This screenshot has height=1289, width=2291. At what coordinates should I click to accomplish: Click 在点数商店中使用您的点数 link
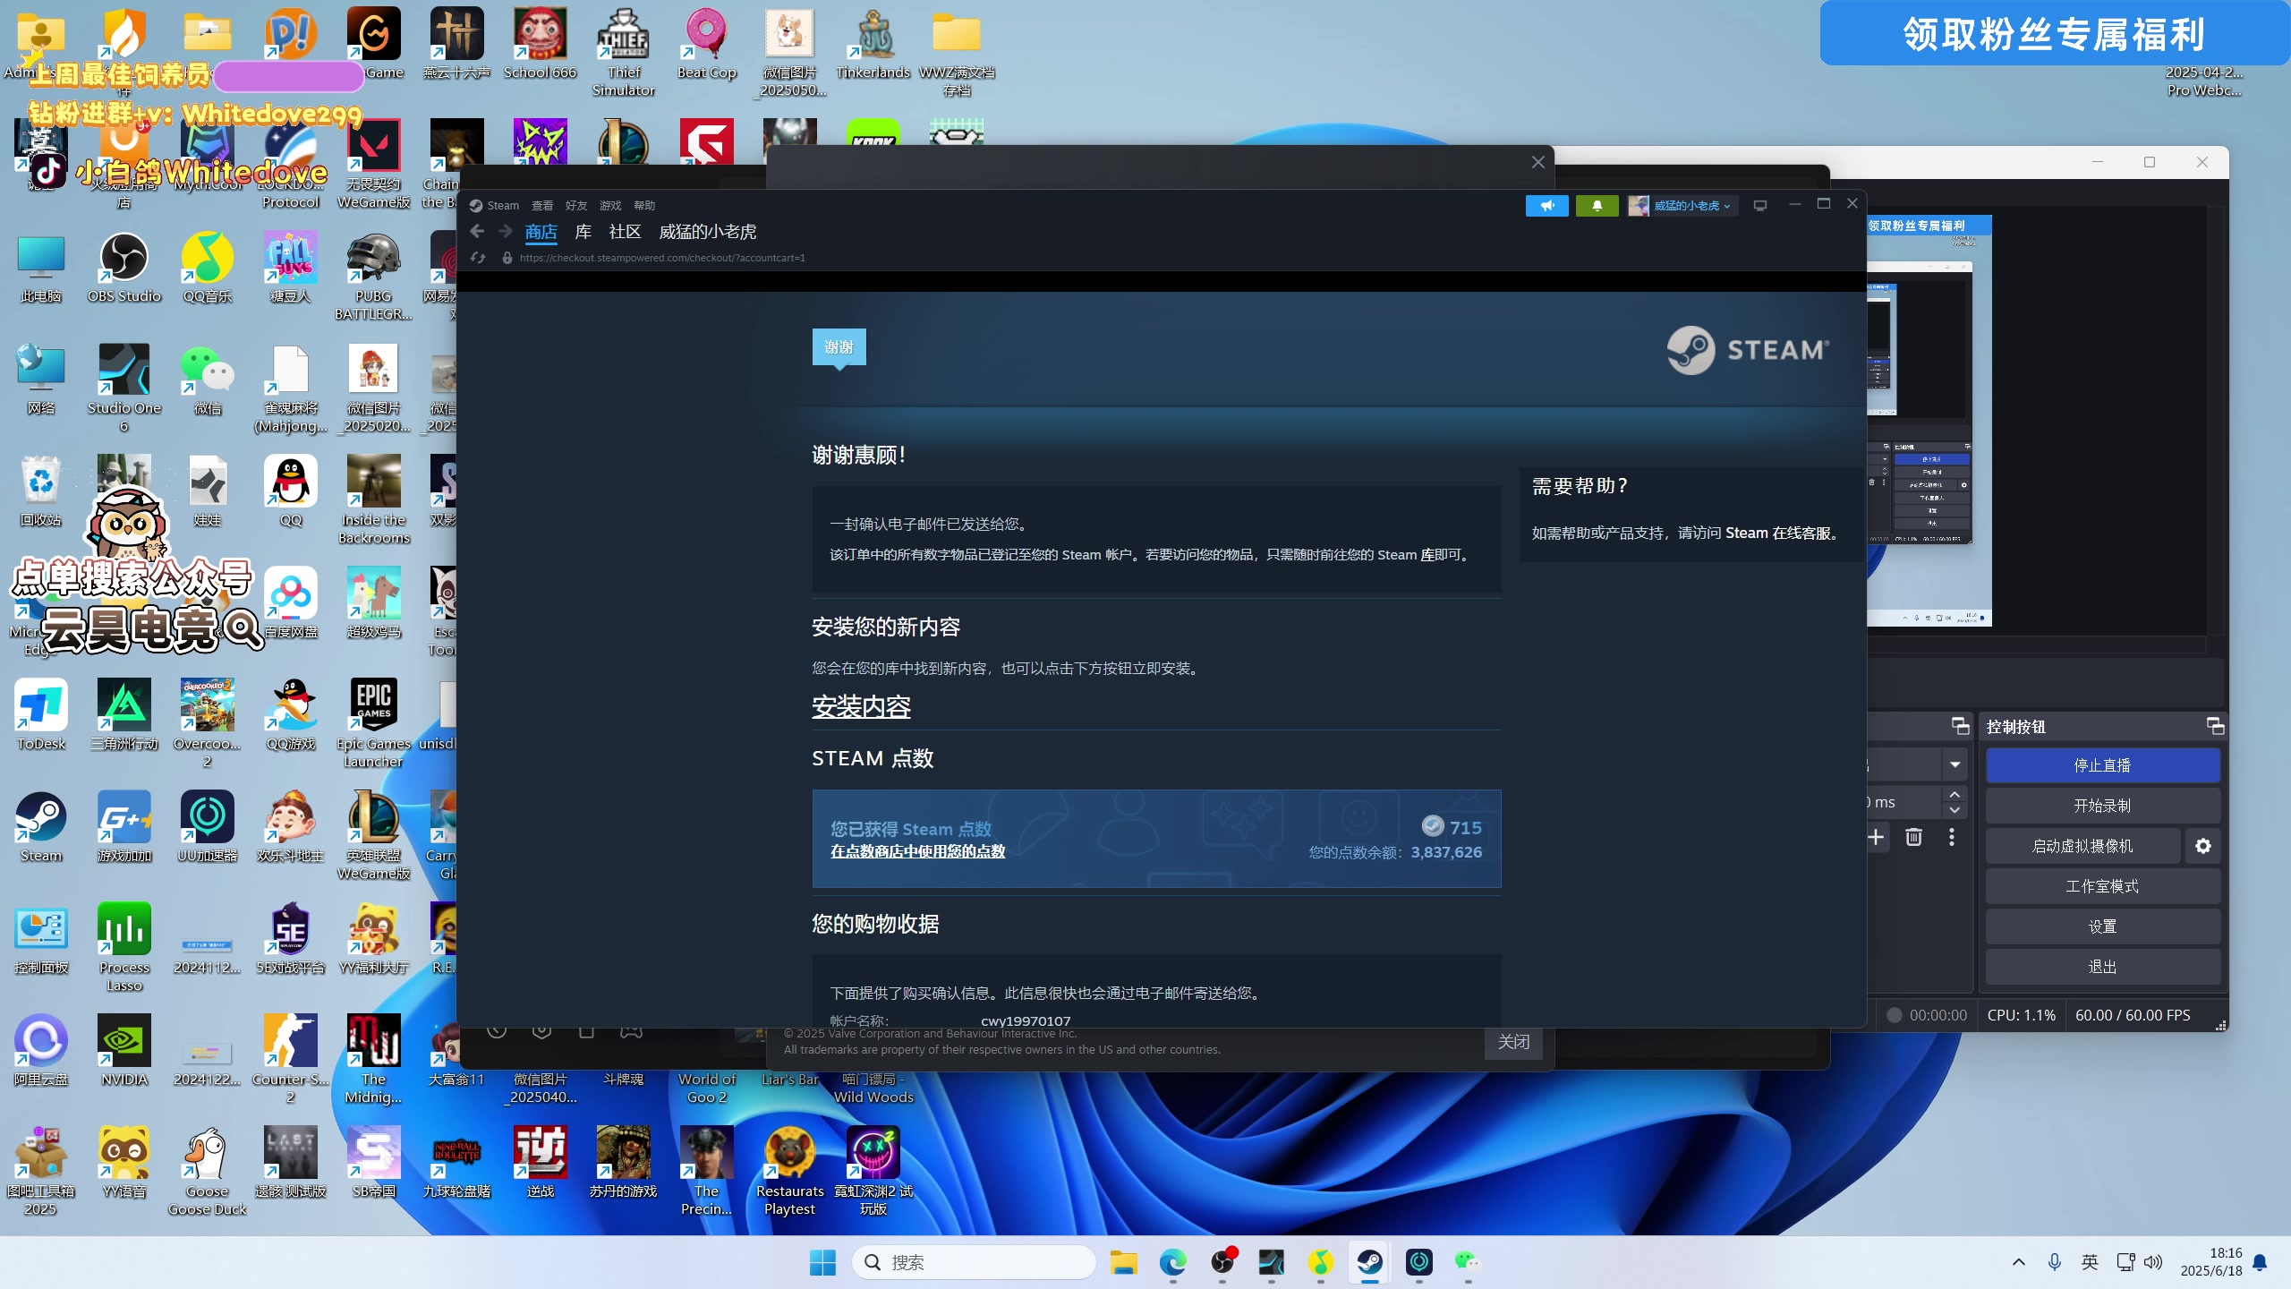[x=917, y=851]
